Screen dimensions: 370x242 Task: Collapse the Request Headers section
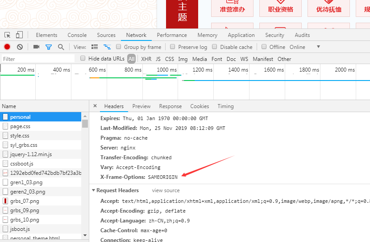click(94, 190)
